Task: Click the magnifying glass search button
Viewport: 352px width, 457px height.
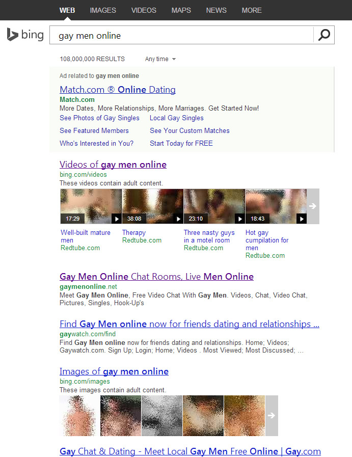Action: [x=324, y=35]
